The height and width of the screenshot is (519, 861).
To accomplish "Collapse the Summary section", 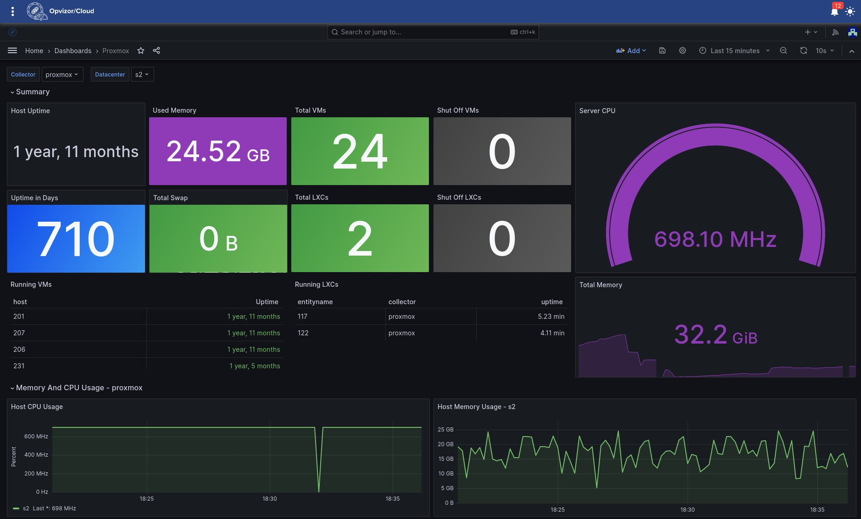I will click(x=30, y=92).
